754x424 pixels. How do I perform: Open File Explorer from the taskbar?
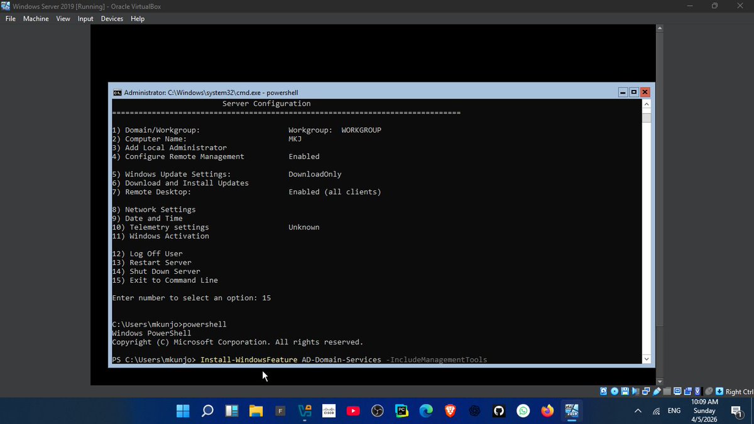click(256, 411)
